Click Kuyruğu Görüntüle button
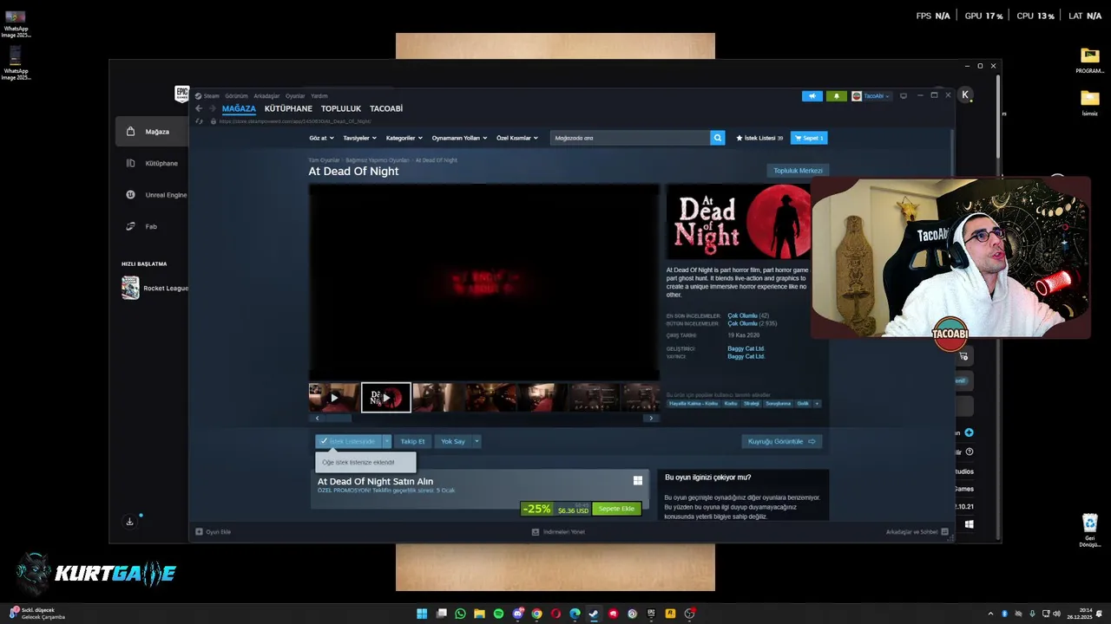This screenshot has height=624, width=1111. point(782,441)
